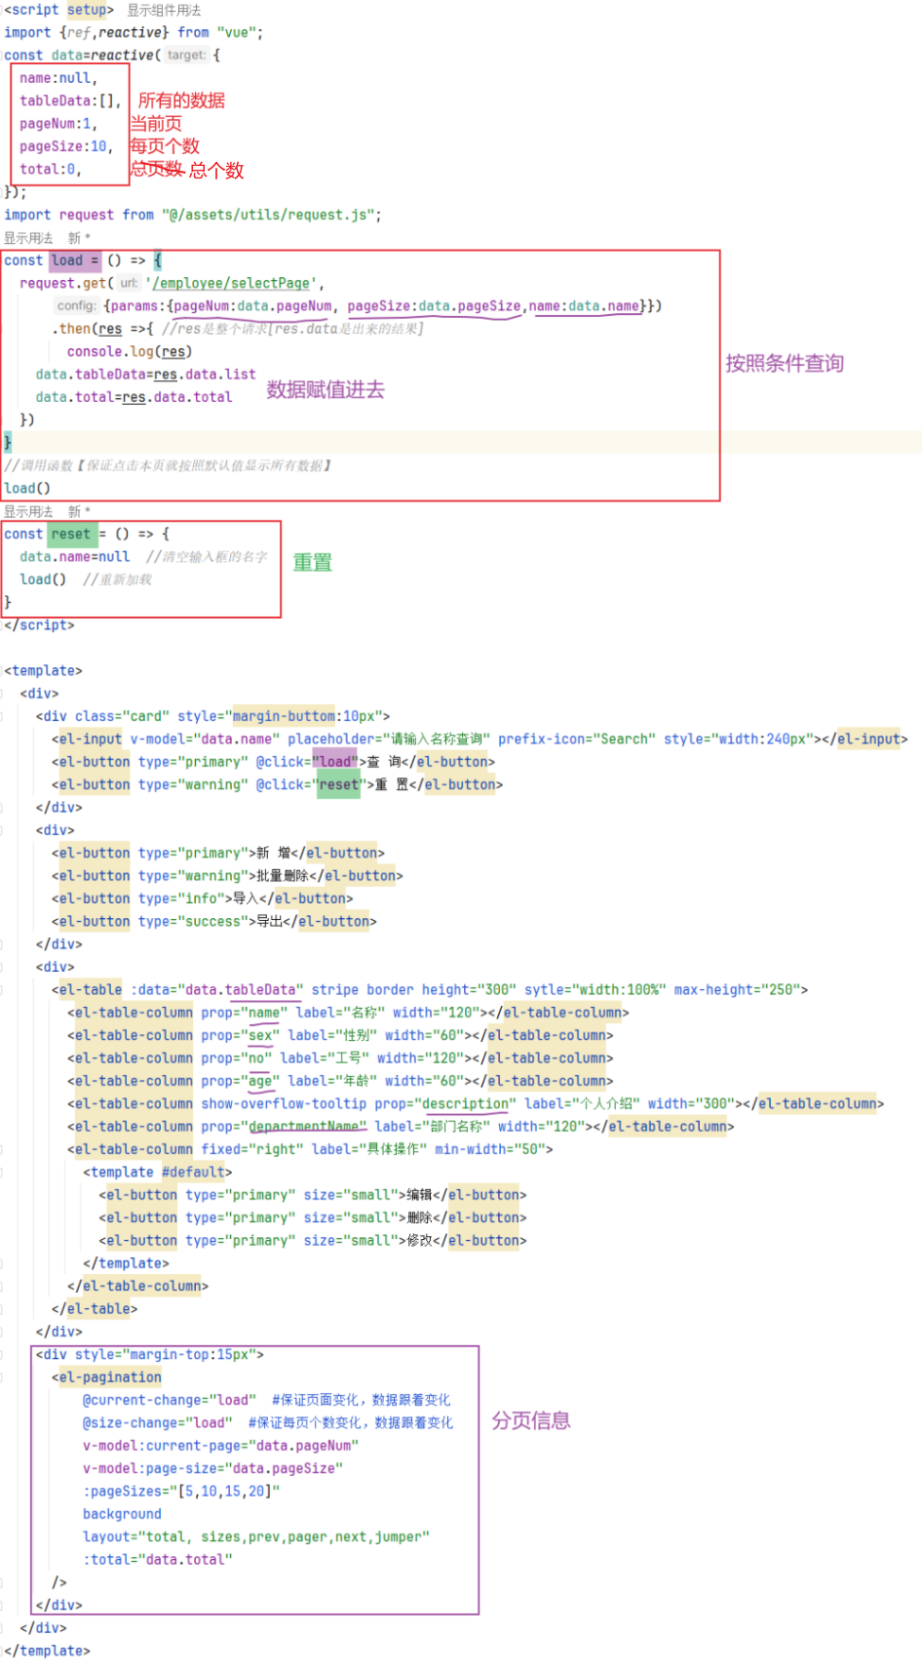Click highlighted "reset" in const reset
Viewport: 922px width, 1676px height.
click(70, 534)
